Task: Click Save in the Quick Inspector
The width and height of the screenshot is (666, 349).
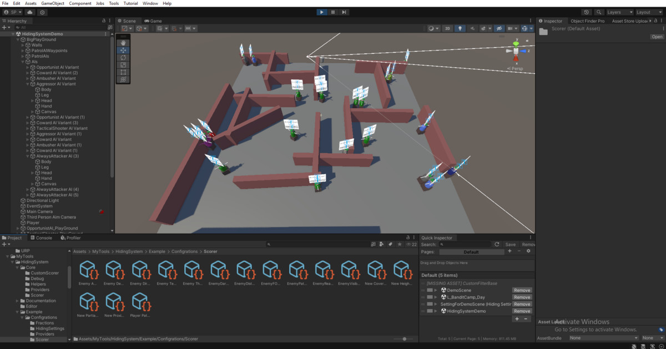Action: (510, 244)
